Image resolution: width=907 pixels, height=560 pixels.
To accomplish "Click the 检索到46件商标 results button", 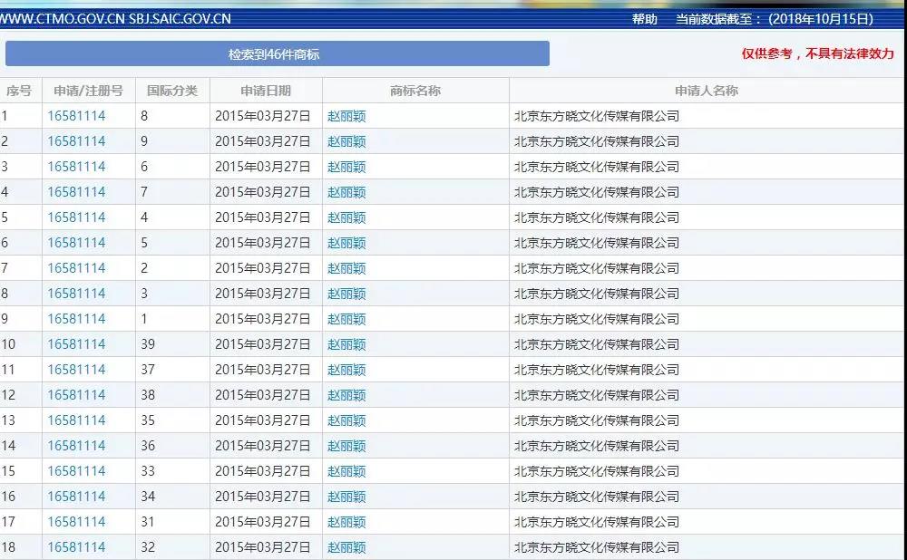I will (x=277, y=53).
